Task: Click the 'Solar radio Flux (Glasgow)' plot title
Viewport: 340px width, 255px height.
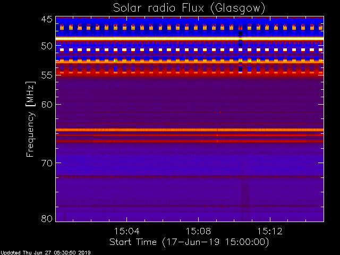Action: tap(189, 8)
